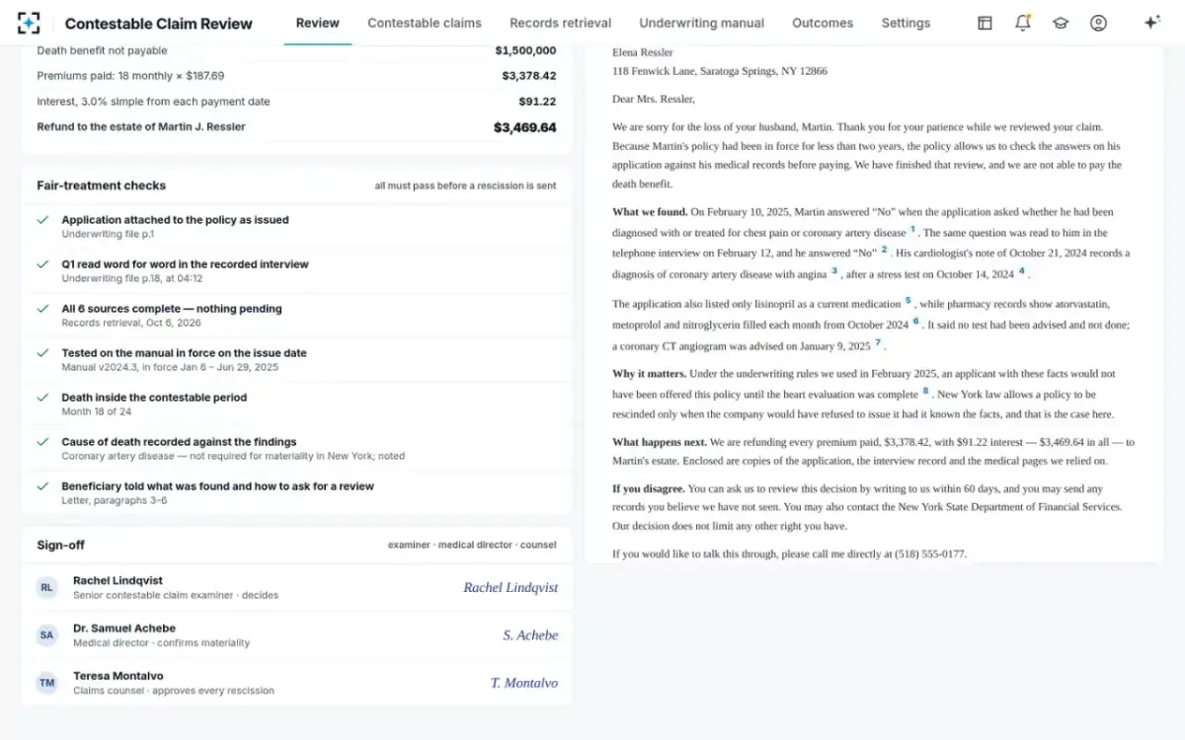Click the Contestable Claim Review app logo
Screen dimensions: 1185x740
tap(29, 23)
